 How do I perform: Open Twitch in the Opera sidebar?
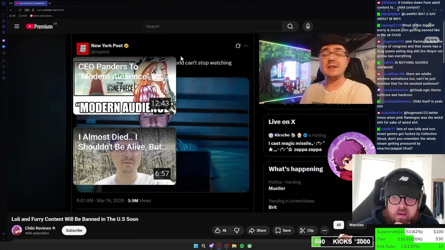(x=3, y=41)
